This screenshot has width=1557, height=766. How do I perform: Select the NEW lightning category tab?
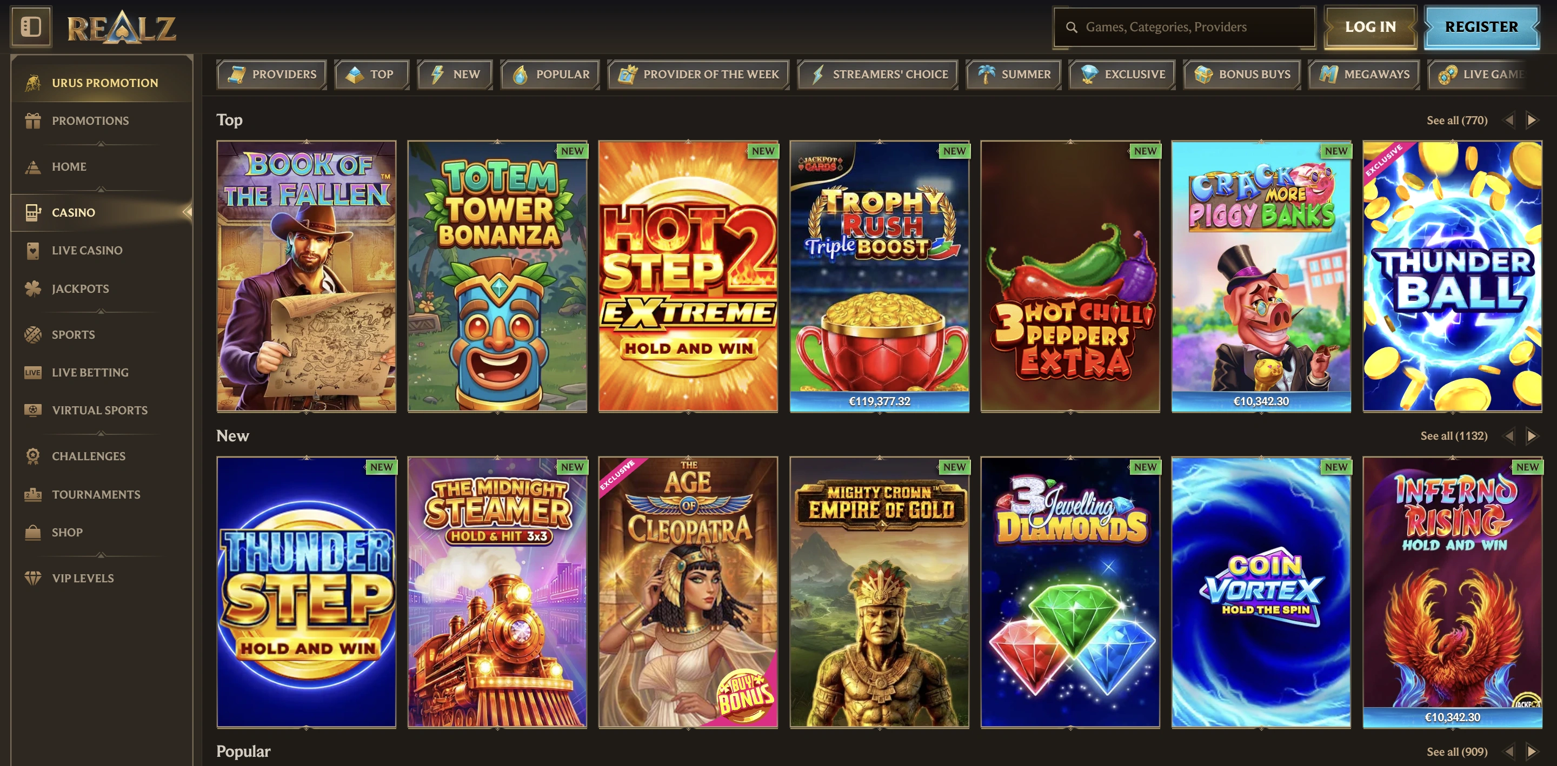click(455, 75)
